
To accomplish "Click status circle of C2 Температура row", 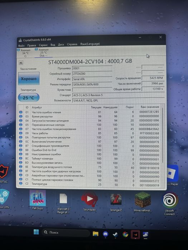I will pyautogui.click(x=21, y=184).
